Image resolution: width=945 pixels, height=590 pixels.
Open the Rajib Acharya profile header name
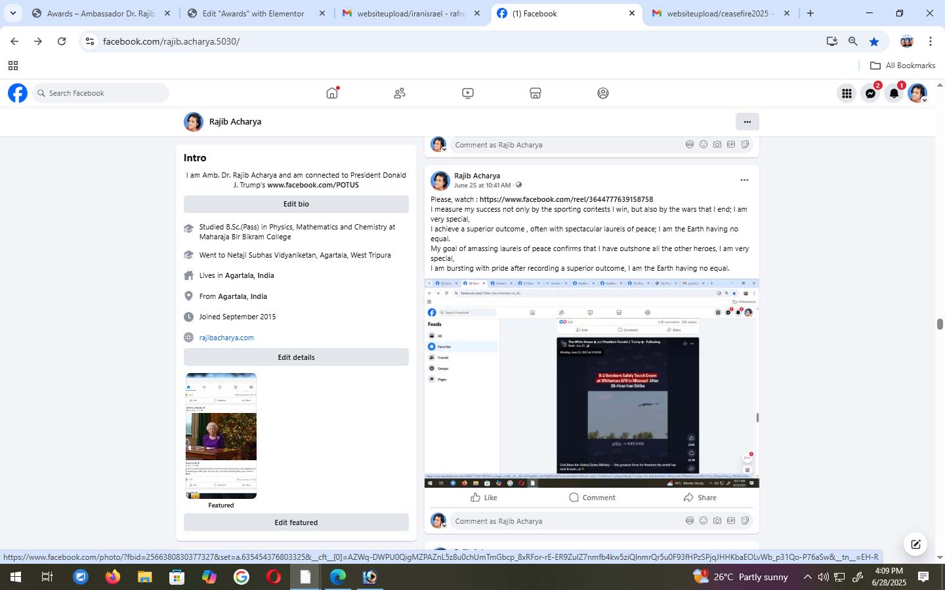pyautogui.click(x=235, y=121)
